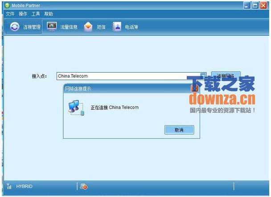Open the 文件 menu
This screenshot has height=197, width=271.
(10, 14)
